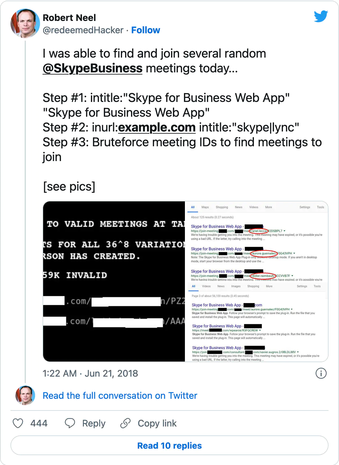Click the Robert Neel display name
This screenshot has height=465, width=339.
click(x=69, y=18)
